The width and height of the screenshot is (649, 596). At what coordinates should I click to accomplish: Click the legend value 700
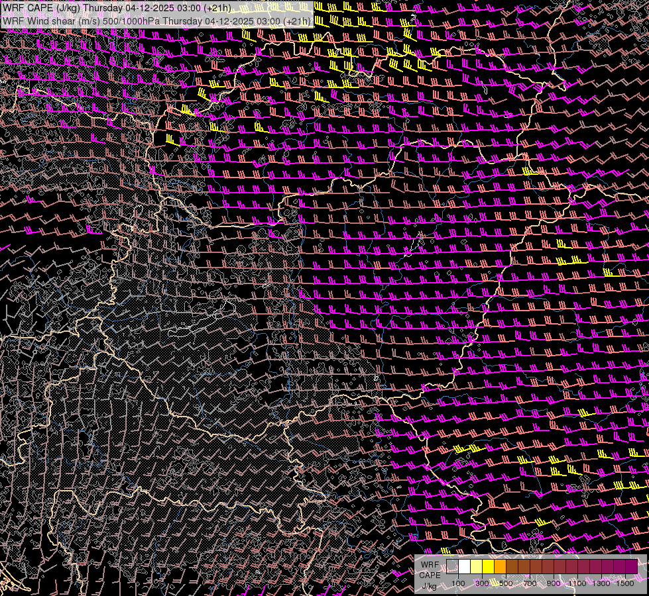[x=530, y=583]
